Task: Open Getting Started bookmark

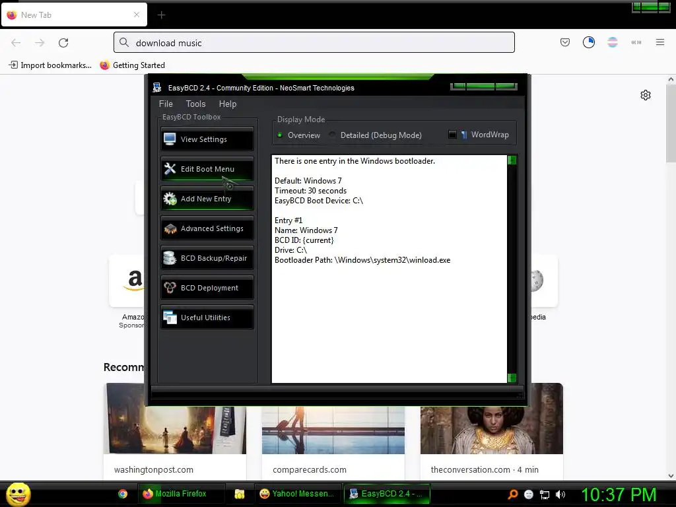Action: click(x=132, y=65)
